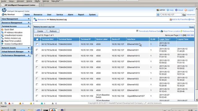Open the Home tab
198x111 pixels.
(27, 14)
